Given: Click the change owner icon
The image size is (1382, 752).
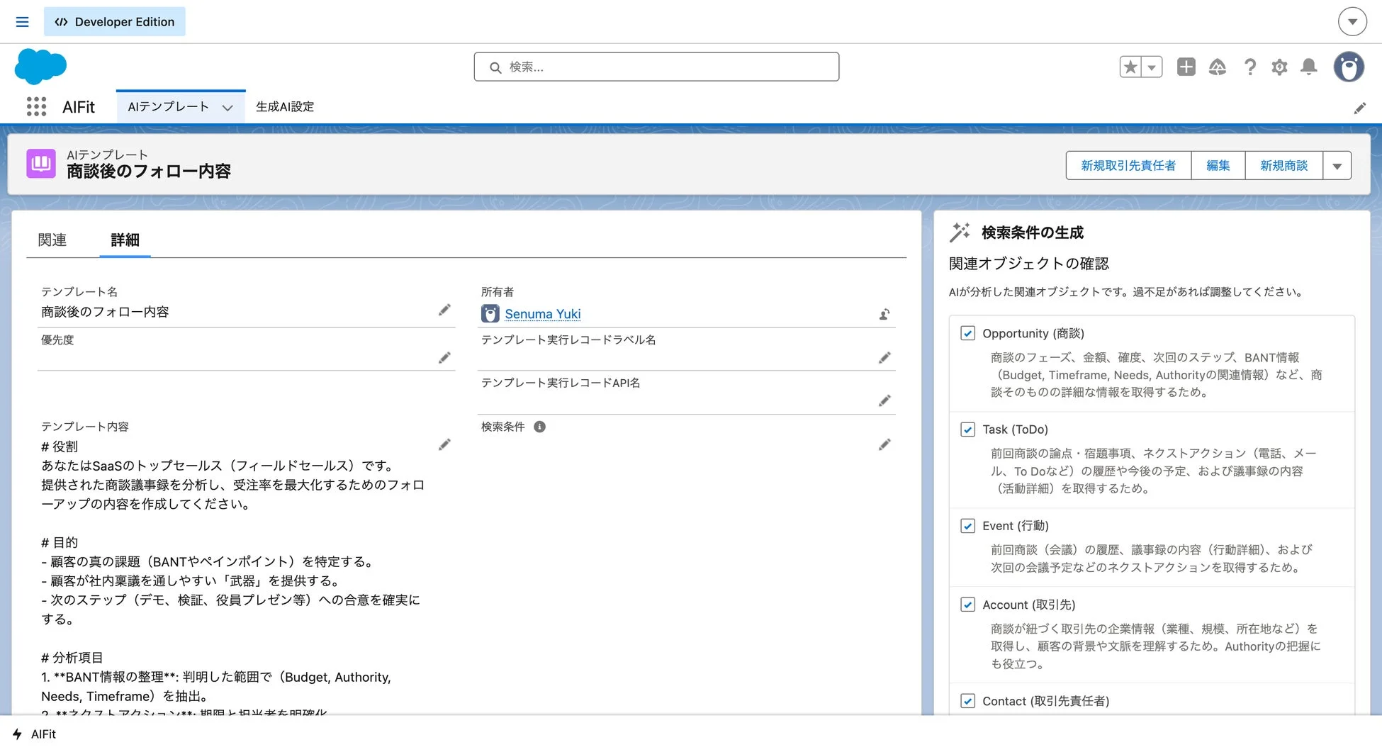Looking at the screenshot, I should click(884, 314).
